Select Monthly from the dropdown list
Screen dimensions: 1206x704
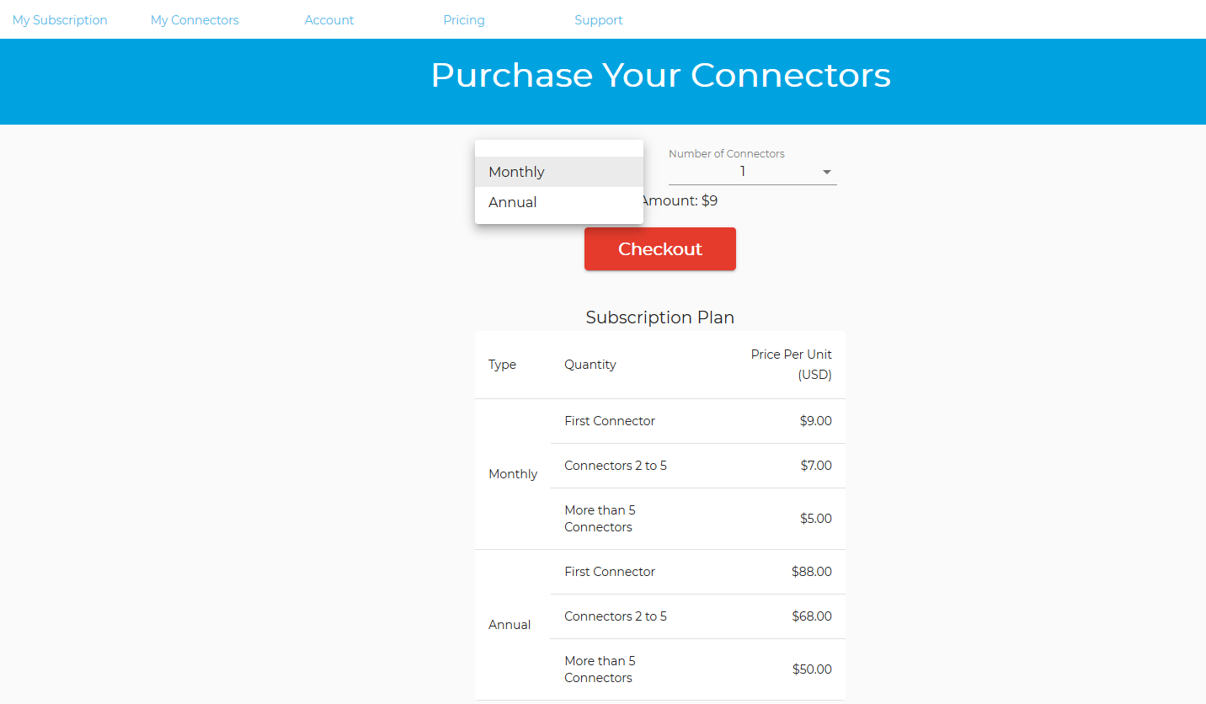click(x=559, y=172)
